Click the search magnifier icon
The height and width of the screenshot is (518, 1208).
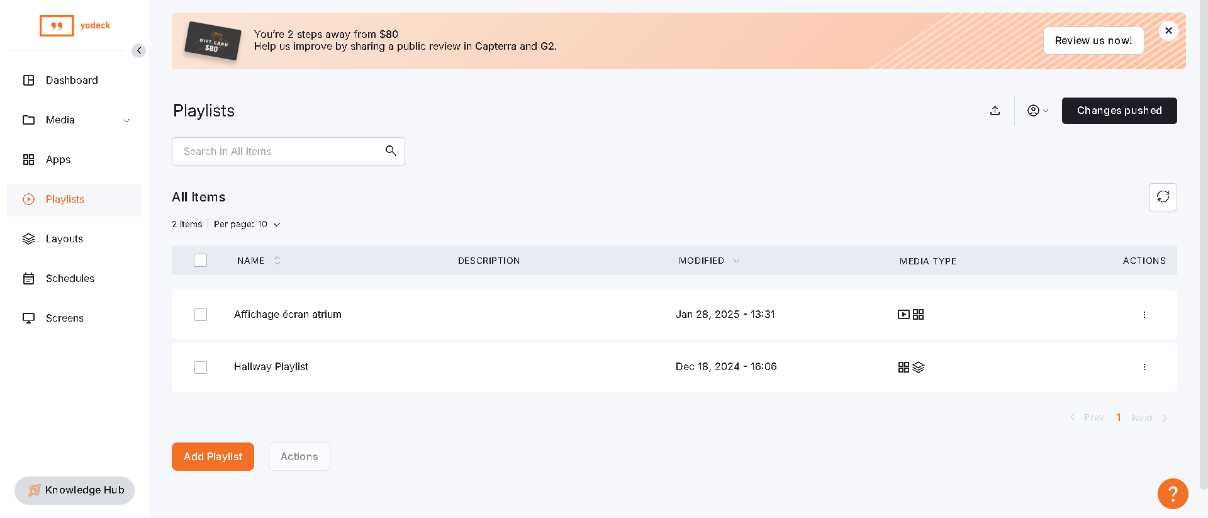pos(391,151)
